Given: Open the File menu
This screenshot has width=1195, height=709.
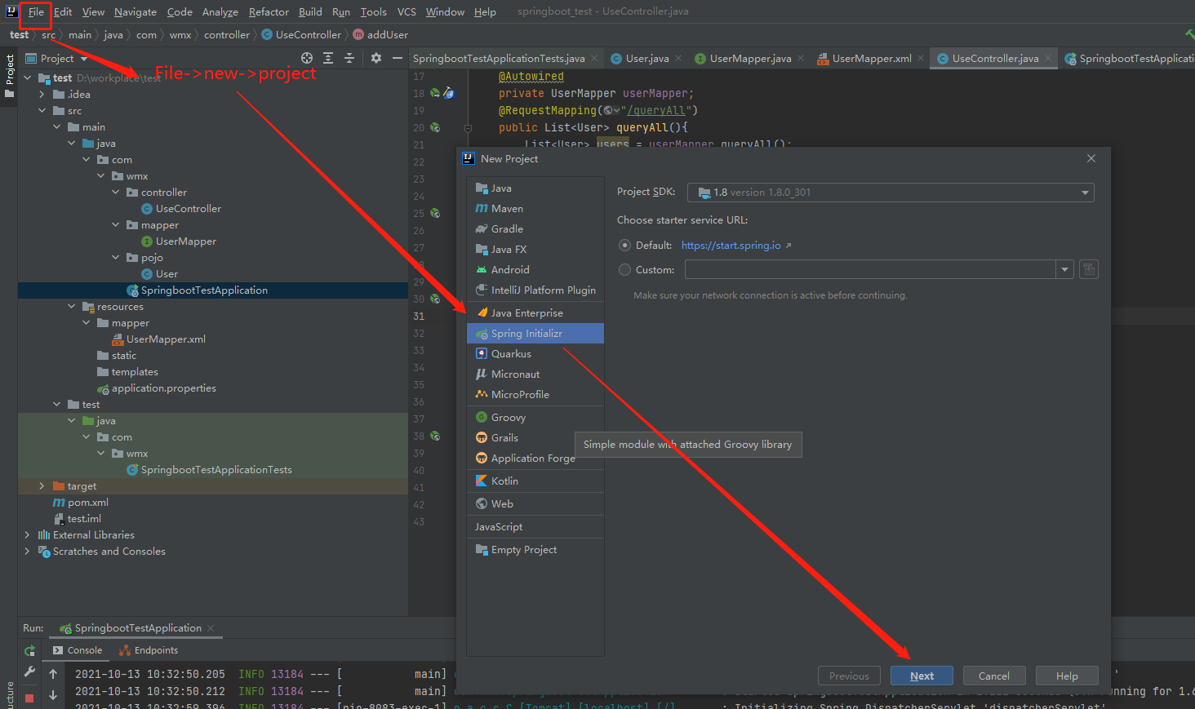Looking at the screenshot, I should click(x=36, y=12).
